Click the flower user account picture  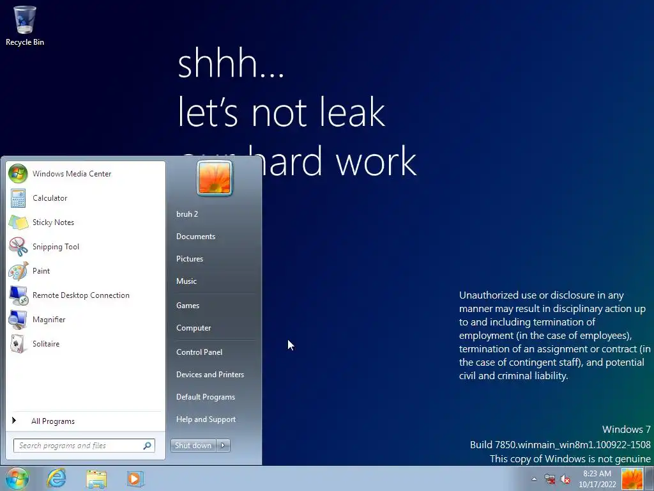215,178
